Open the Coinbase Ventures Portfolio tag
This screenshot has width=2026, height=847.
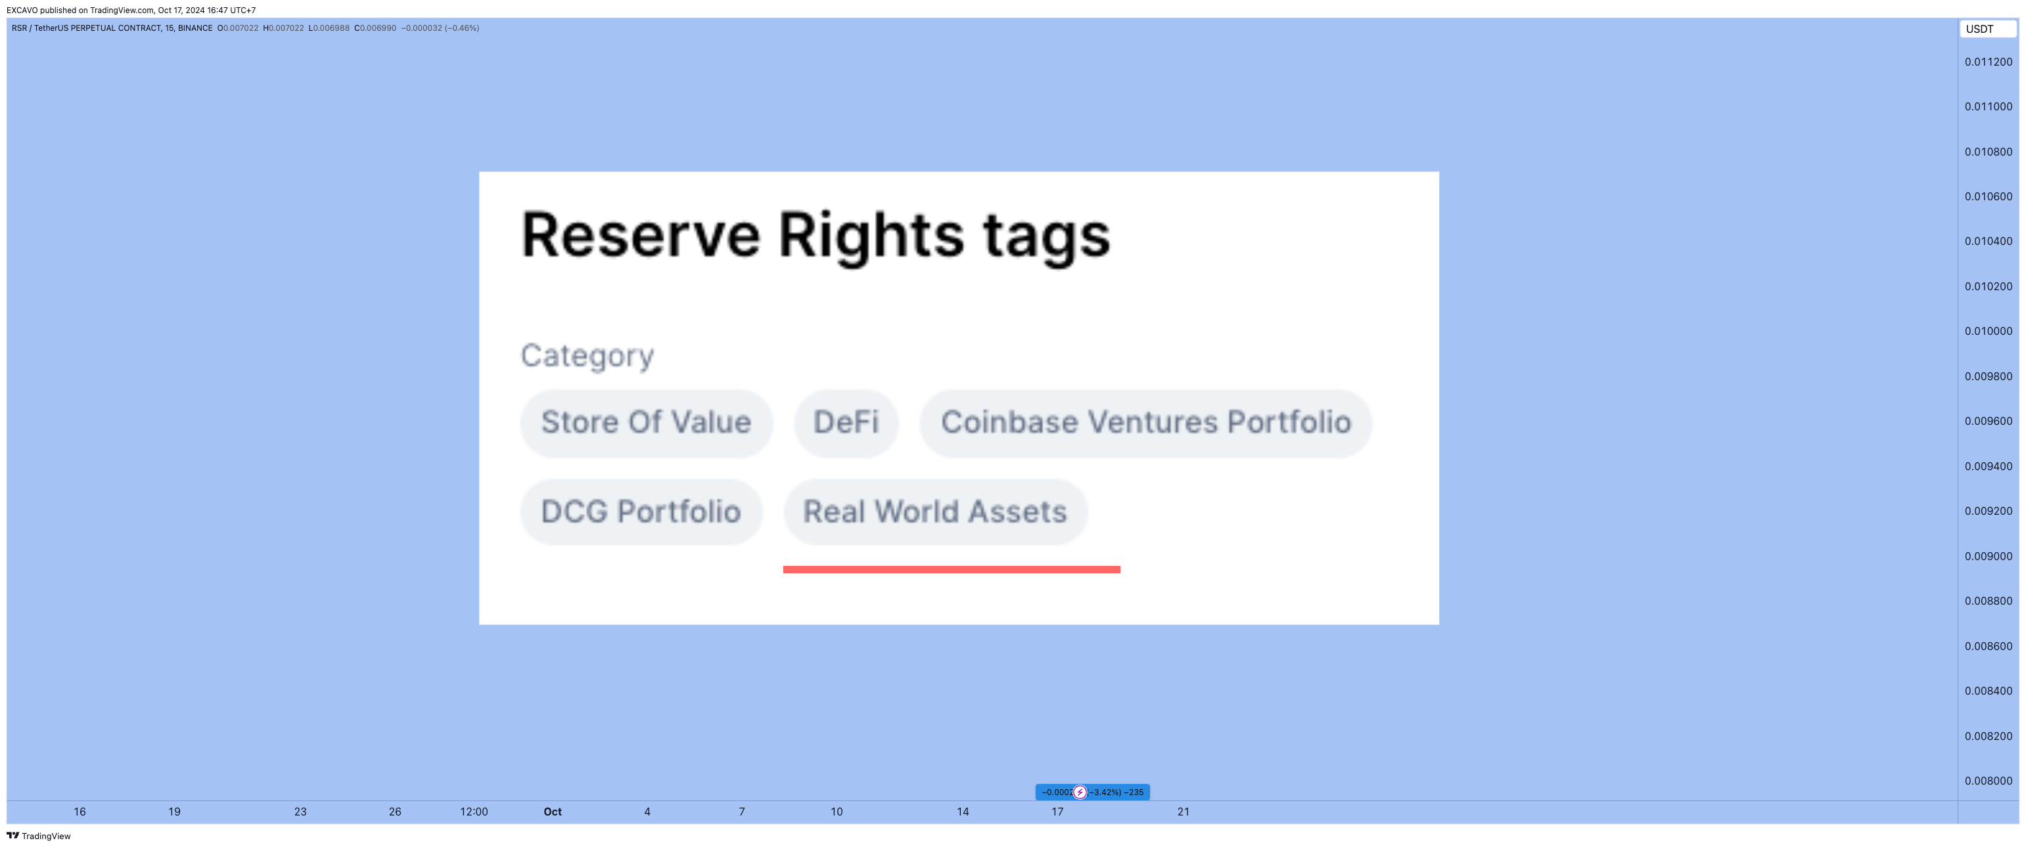[x=1146, y=423]
